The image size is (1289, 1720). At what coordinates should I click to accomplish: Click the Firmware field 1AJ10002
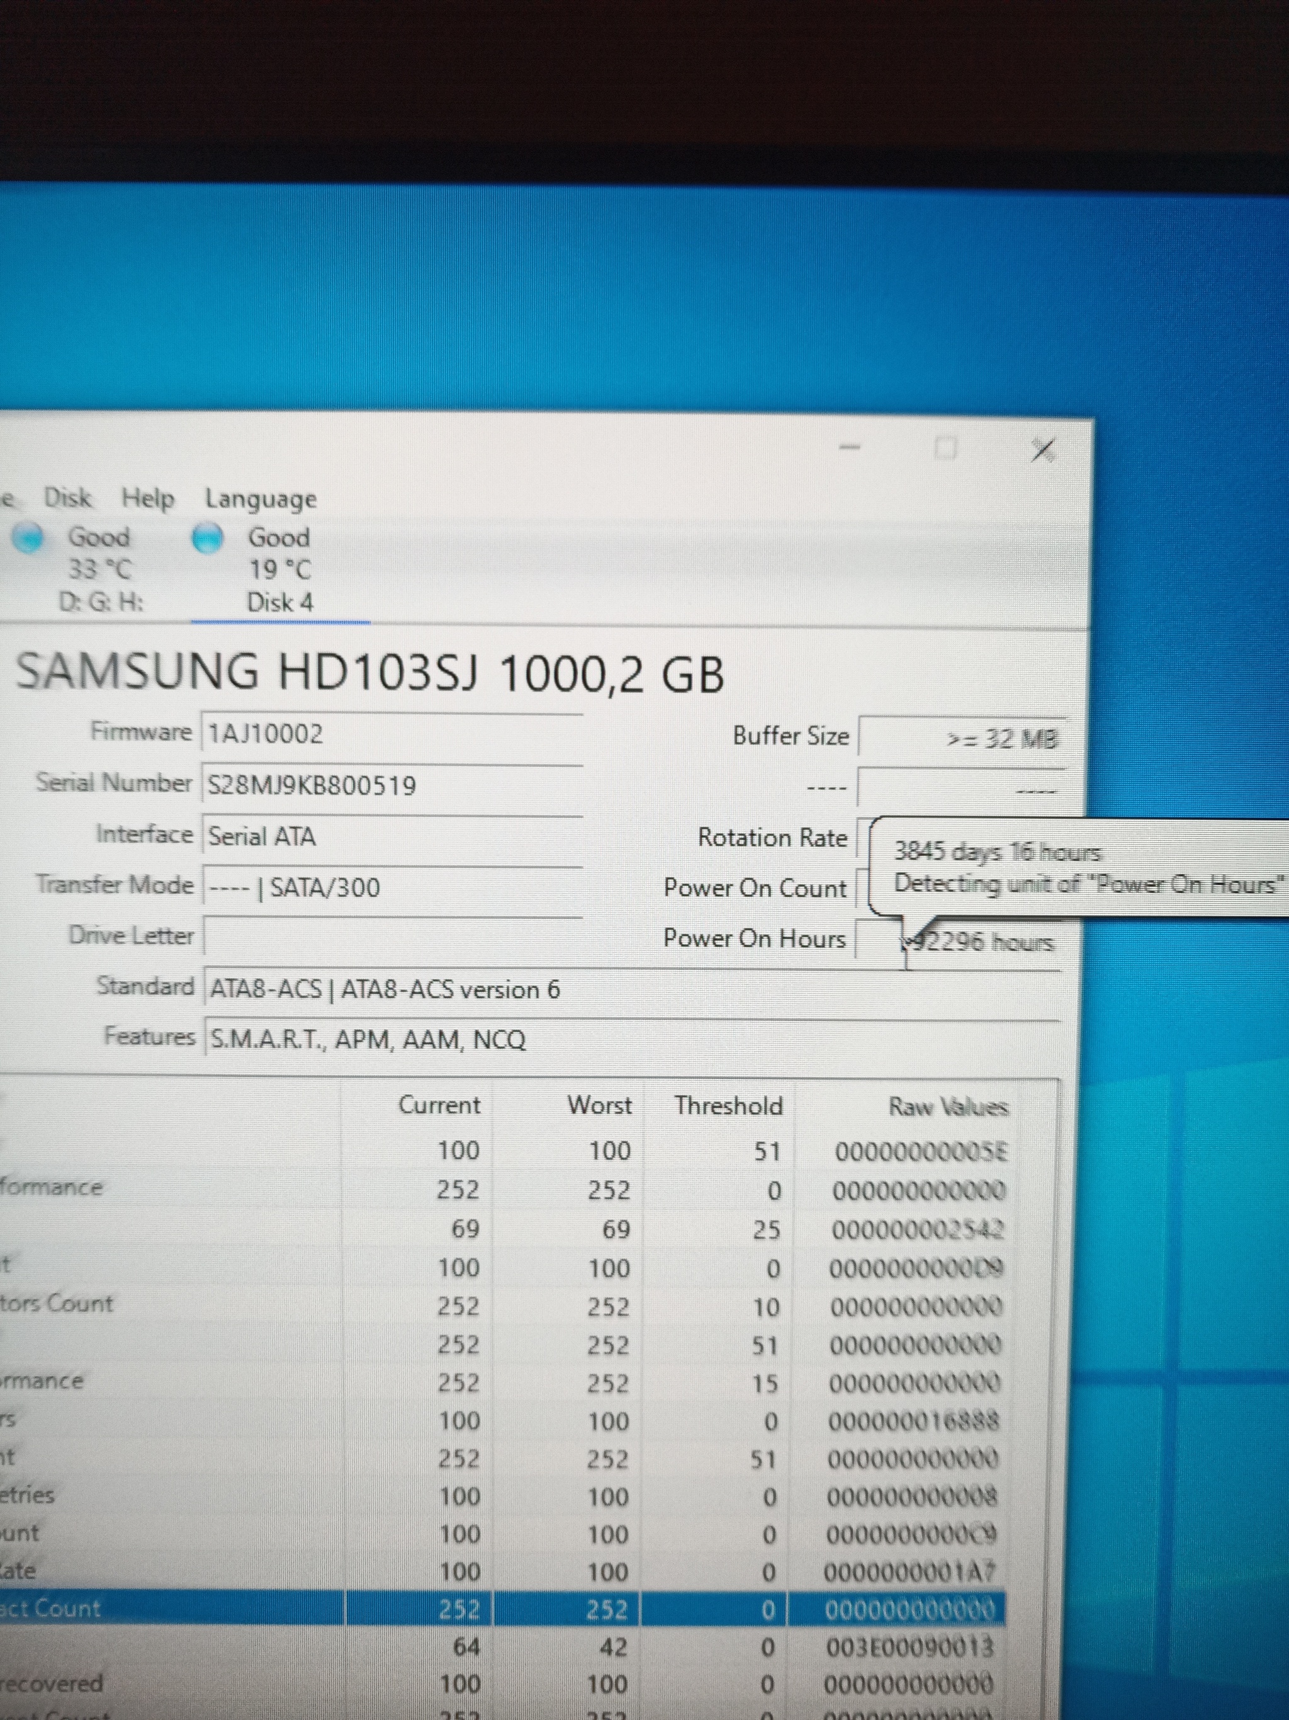coord(392,733)
